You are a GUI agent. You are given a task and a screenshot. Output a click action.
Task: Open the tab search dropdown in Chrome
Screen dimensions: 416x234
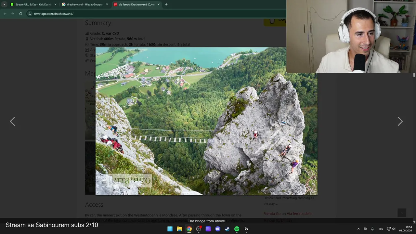click(x=4, y=4)
